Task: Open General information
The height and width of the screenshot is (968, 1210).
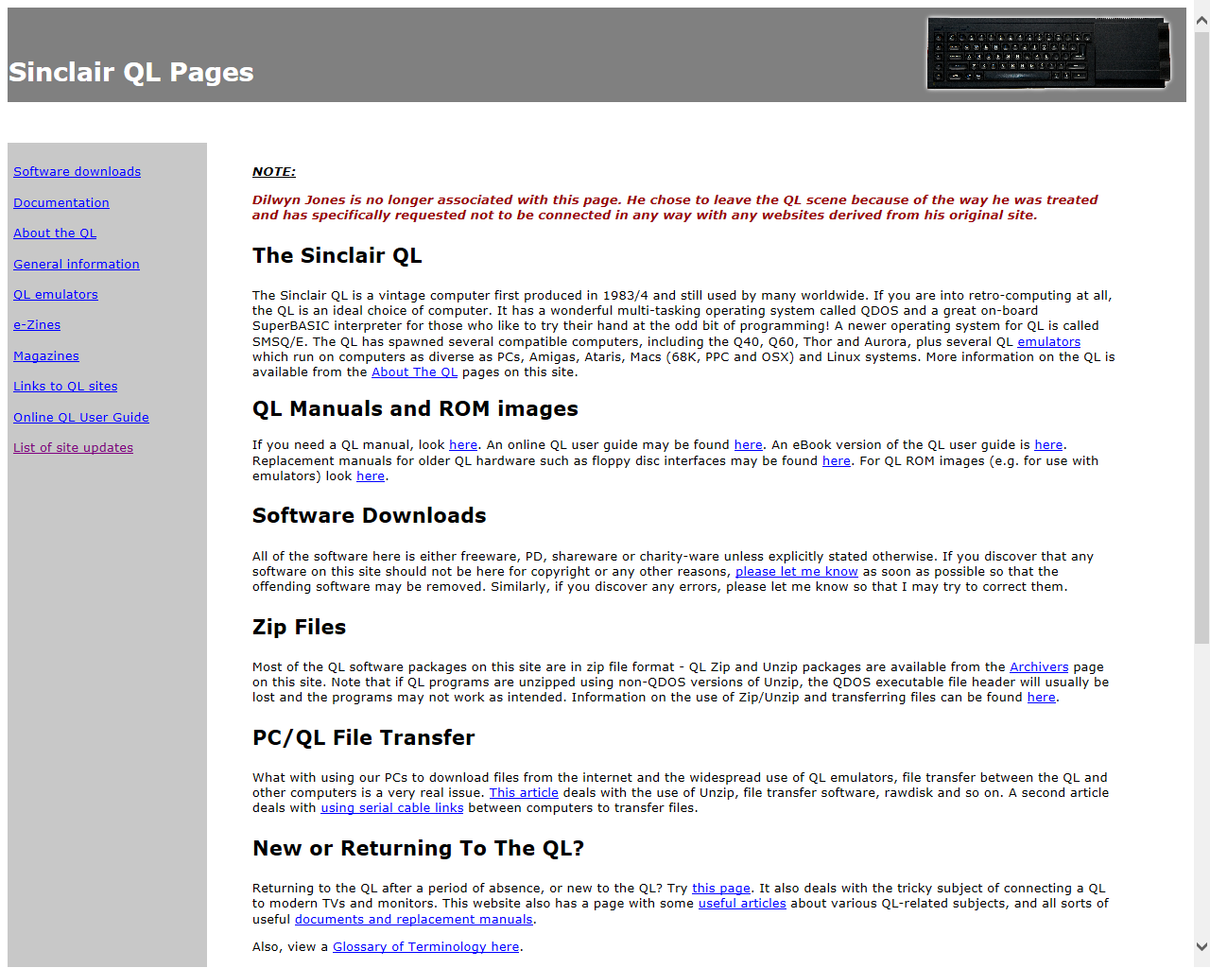Action: pyautogui.click(x=76, y=264)
